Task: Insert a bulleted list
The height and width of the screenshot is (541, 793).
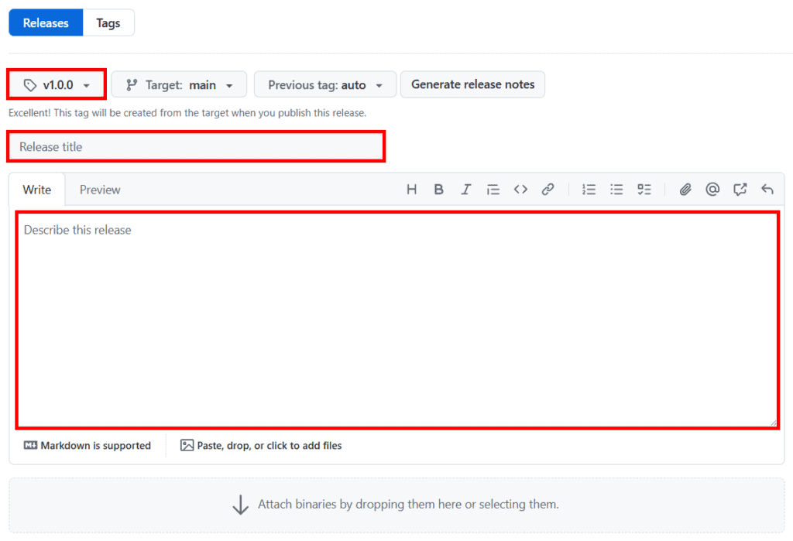Action: 616,190
